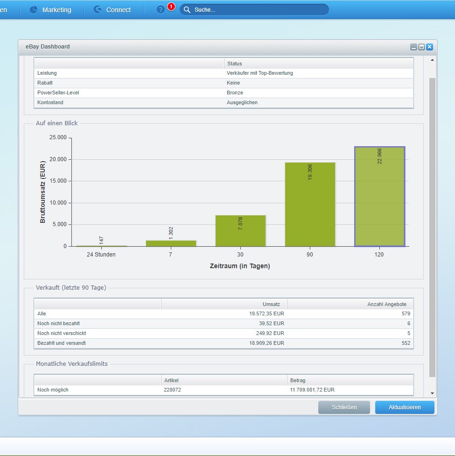Click the dashboard scrollbar up arrow
The height and width of the screenshot is (456, 455).
pos(432,60)
